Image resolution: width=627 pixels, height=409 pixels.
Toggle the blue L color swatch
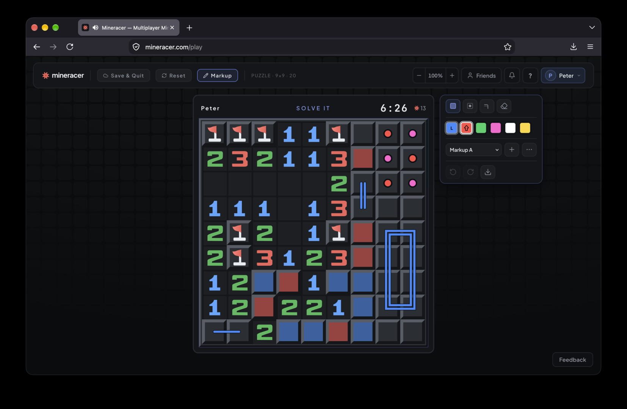click(x=451, y=128)
